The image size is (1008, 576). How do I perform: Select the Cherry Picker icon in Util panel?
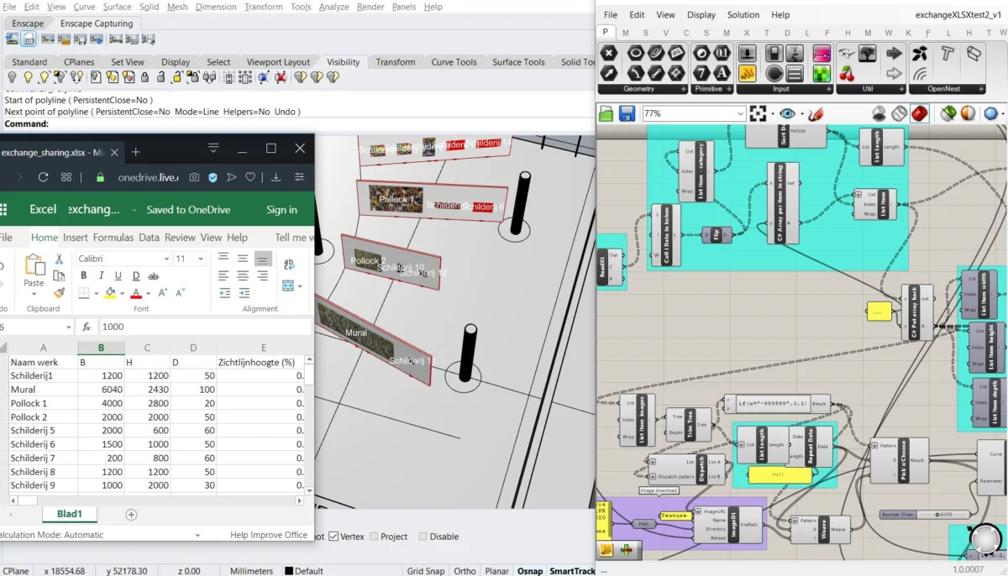tap(848, 73)
